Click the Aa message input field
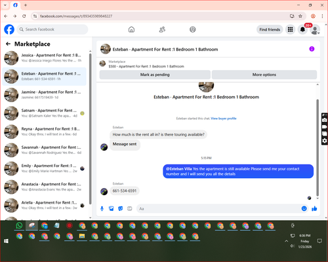 (x=218, y=209)
